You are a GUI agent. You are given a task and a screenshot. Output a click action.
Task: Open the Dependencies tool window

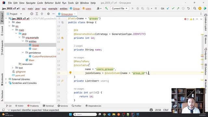93,106
